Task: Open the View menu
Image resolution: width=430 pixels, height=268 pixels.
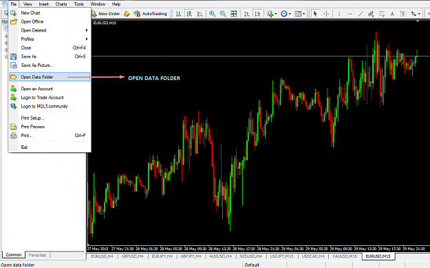Action: coord(28,4)
